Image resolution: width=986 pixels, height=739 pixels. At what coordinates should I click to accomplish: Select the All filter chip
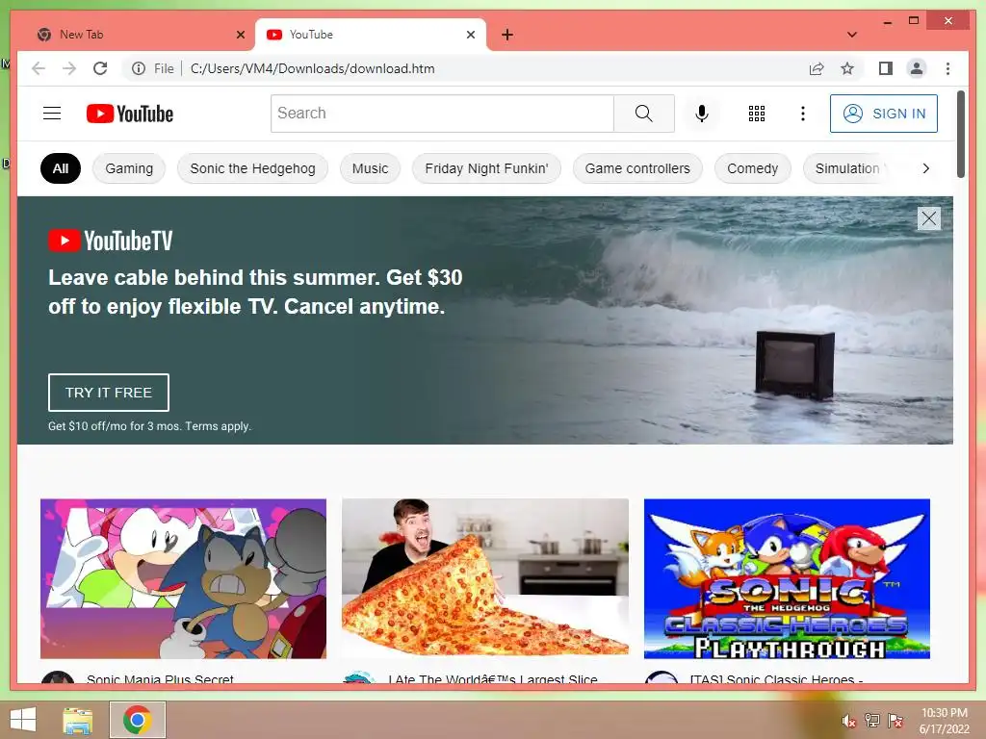(x=61, y=168)
